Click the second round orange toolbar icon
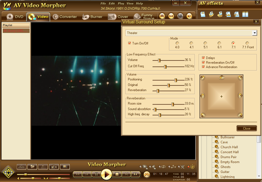The width and height of the screenshot is (262, 182). pos(171,16)
